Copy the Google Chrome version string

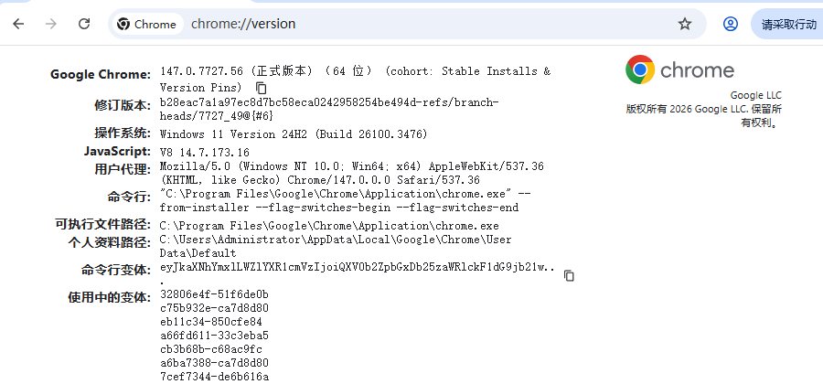pyautogui.click(x=261, y=88)
